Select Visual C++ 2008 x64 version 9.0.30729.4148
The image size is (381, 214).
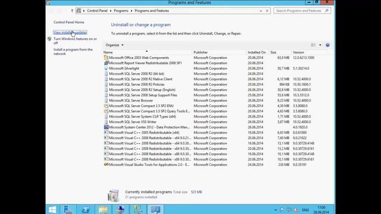tap(209, 143)
